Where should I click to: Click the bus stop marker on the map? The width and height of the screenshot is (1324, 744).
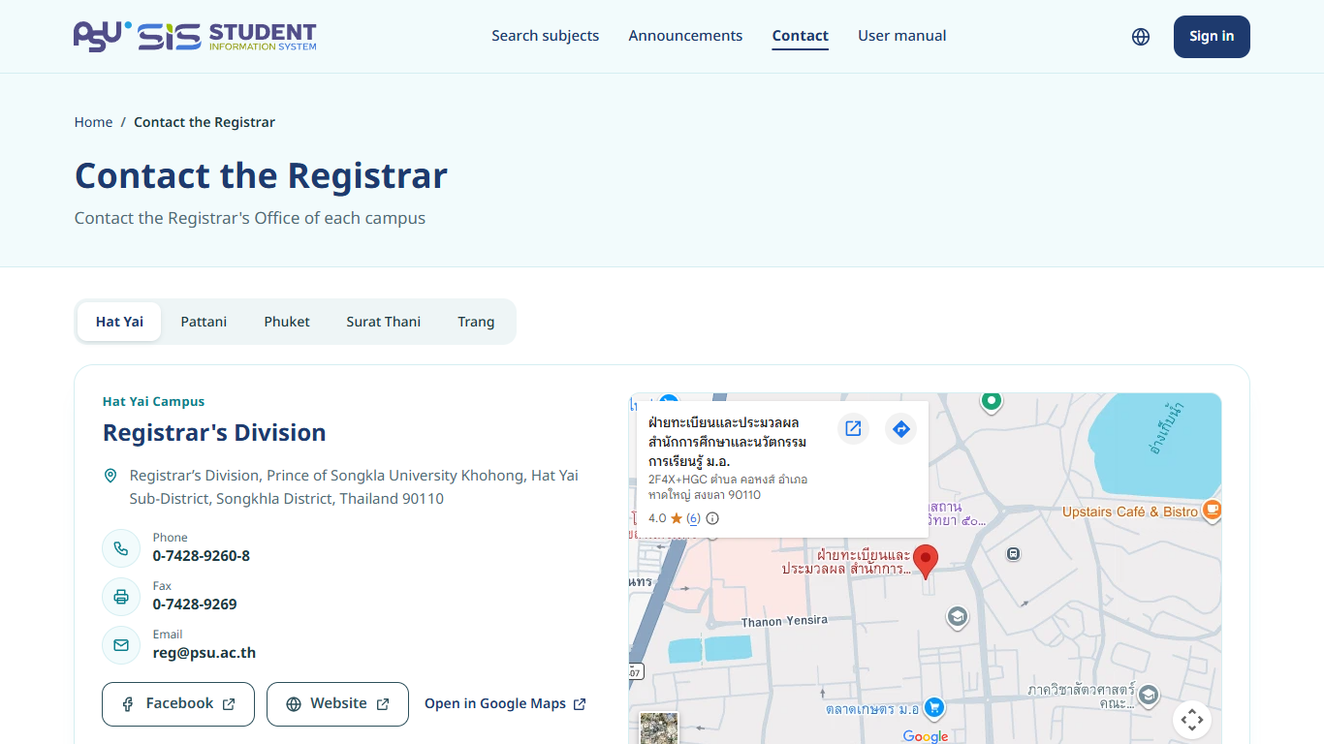[1013, 554]
